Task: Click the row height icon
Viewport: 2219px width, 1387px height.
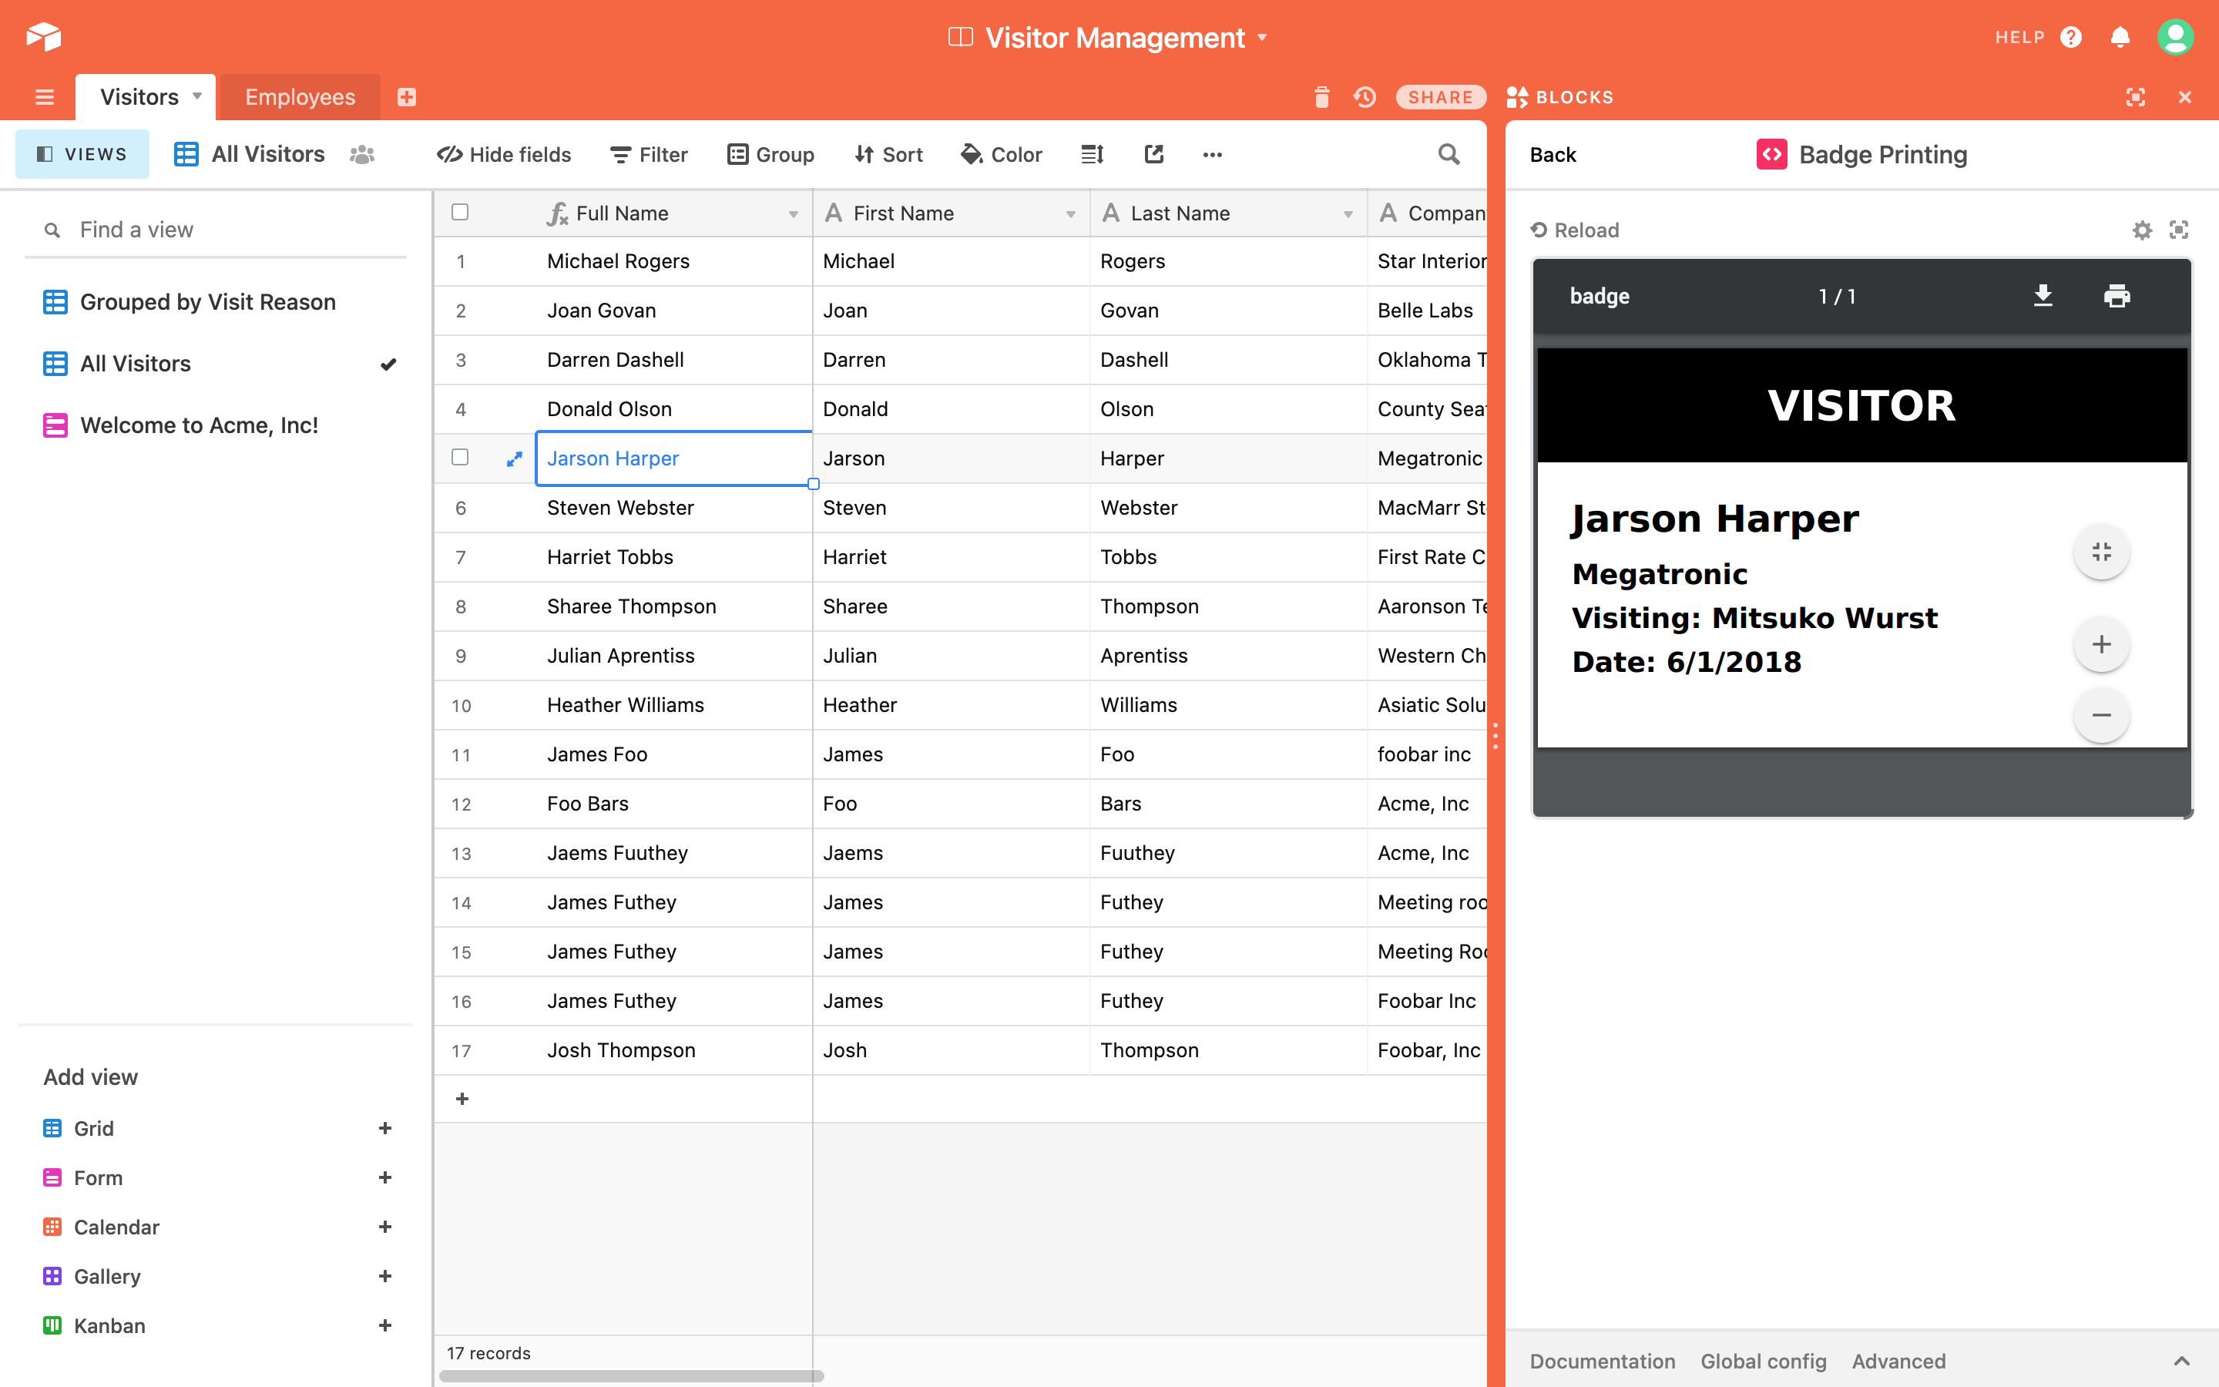Action: point(1092,154)
